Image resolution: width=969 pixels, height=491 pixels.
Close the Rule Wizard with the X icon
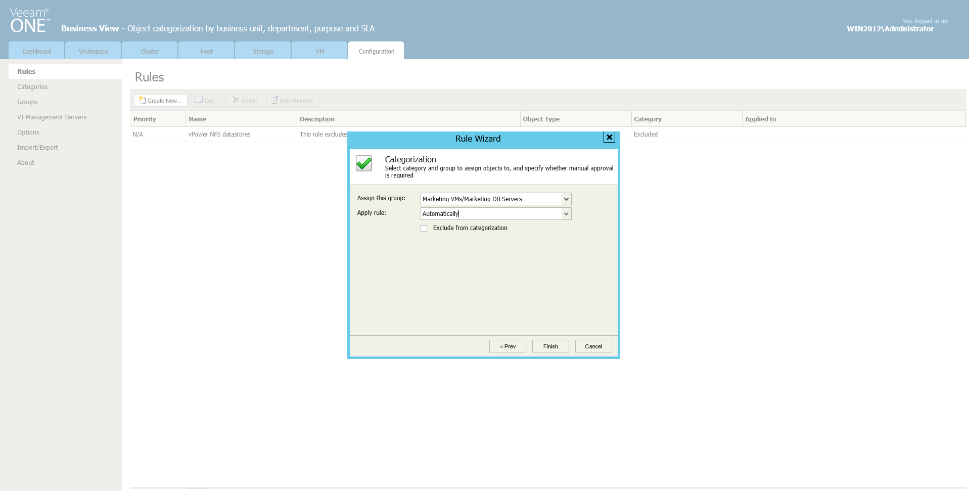[x=609, y=137]
